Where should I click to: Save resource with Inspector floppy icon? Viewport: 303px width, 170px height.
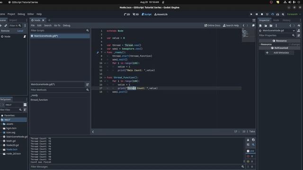pos(271,25)
